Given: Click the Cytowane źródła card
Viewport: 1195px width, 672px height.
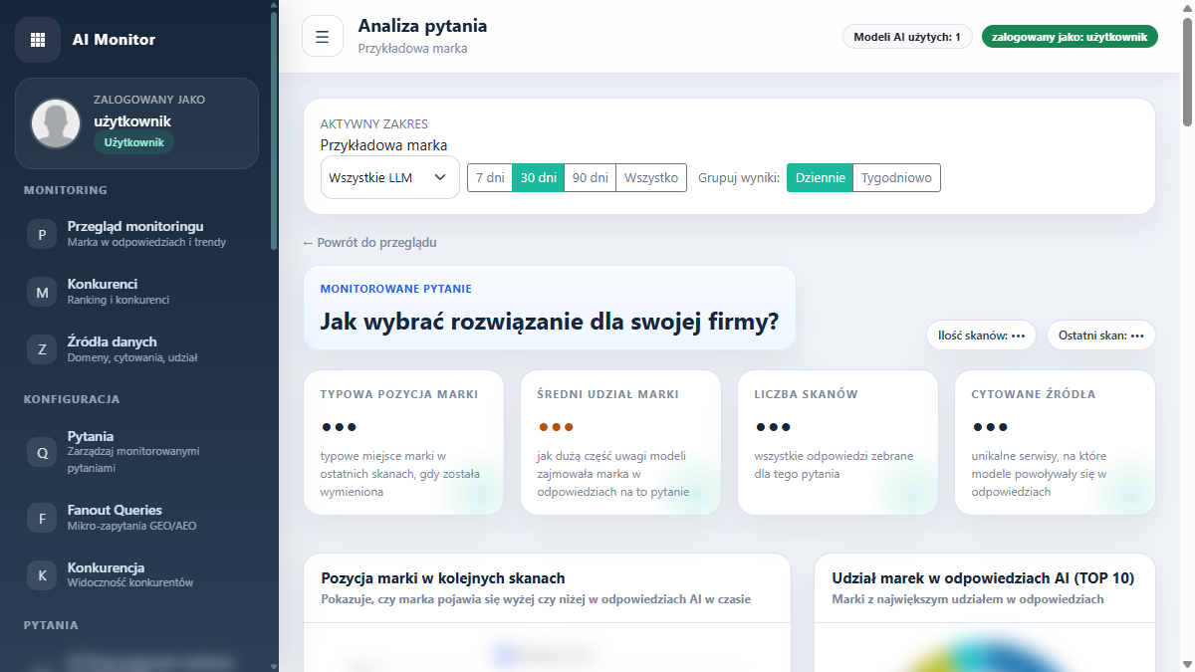Looking at the screenshot, I should pyautogui.click(x=1056, y=443).
